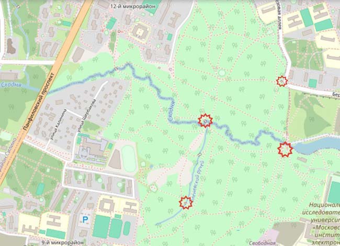Click the blue pond east of the forest
Viewport: 340px width, 246px height.
316,145
